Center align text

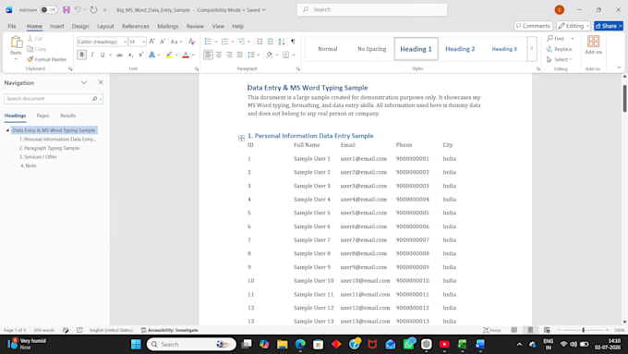coord(219,55)
